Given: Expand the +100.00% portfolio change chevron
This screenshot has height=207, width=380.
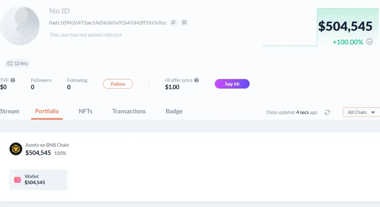Looking at the screenshot, I should click(369, 42).
